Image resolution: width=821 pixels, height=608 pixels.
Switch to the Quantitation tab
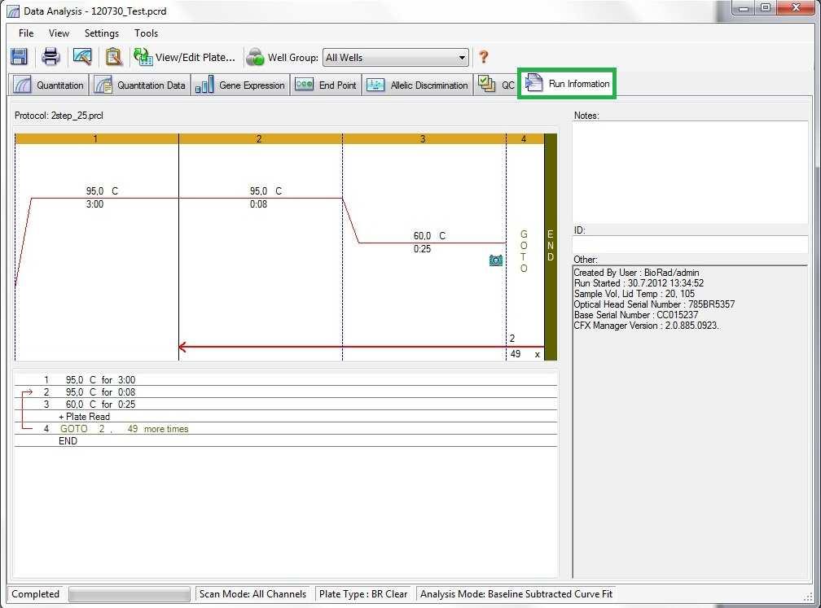coord(49,85)
